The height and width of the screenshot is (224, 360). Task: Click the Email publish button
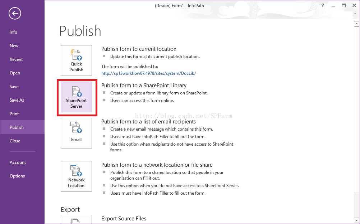(x=76, y=133)
